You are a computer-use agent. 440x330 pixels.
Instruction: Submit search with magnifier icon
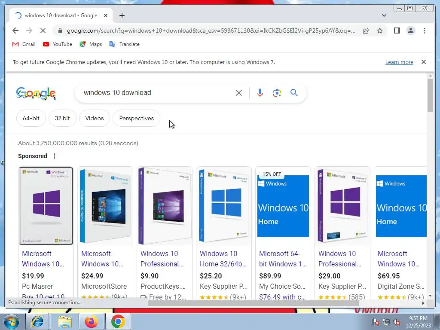[x=294, y=93]
